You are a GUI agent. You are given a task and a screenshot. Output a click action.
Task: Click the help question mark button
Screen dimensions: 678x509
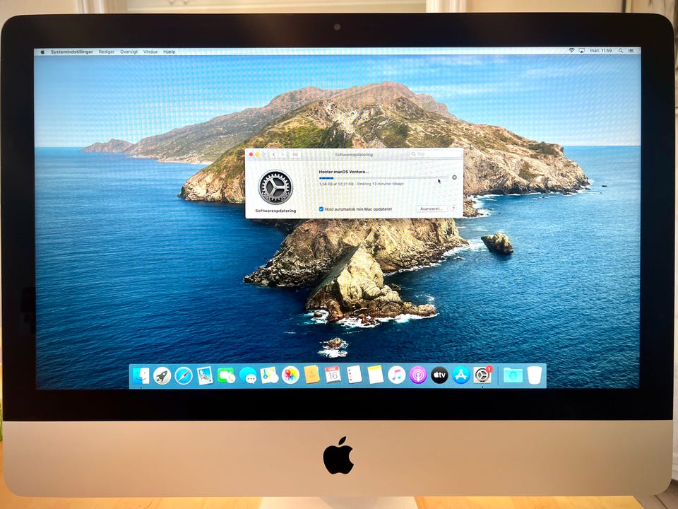453,209
